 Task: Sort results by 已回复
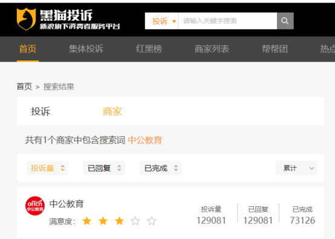click(104, 168)
